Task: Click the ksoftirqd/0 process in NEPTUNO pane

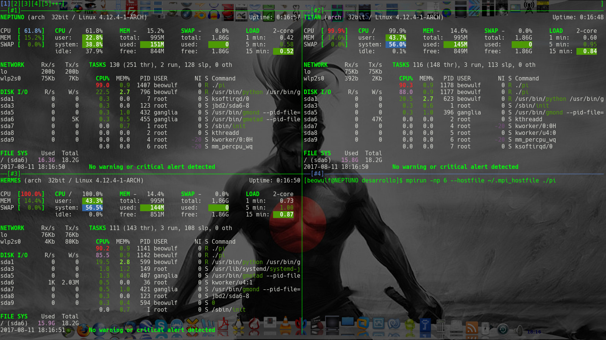Action: click(230, 99)
